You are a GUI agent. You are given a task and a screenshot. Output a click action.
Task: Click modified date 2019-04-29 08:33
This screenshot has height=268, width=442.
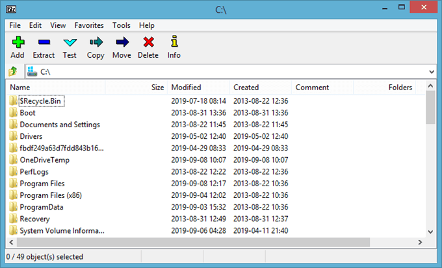pyautogui.click(x=199, y=148)
